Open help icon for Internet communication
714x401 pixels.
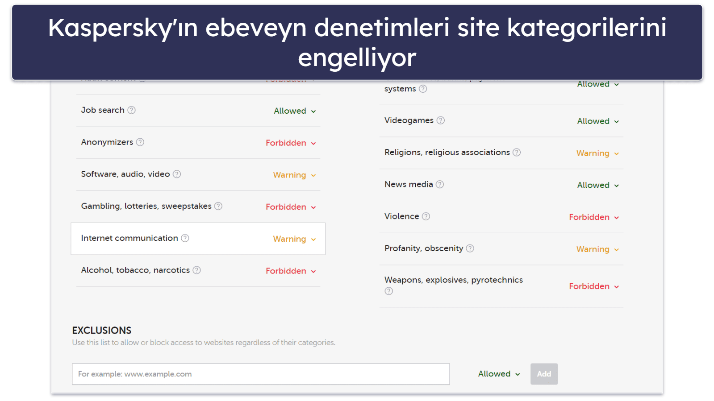click(185, 238)
